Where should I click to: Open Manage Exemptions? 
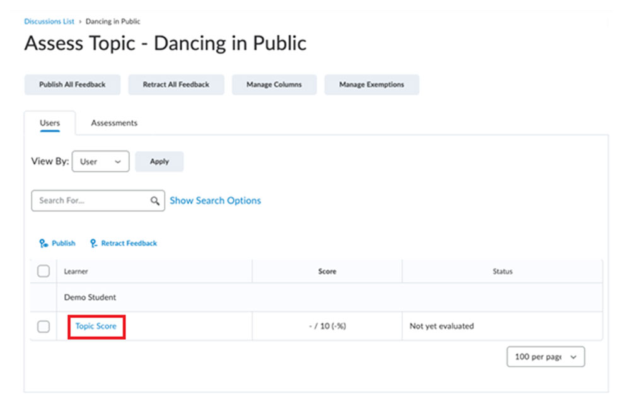tap(371, 84)
